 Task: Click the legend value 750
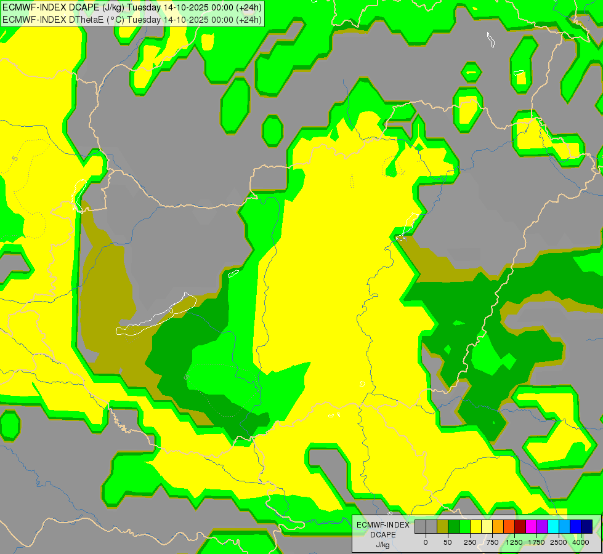(x=492, y=542)
